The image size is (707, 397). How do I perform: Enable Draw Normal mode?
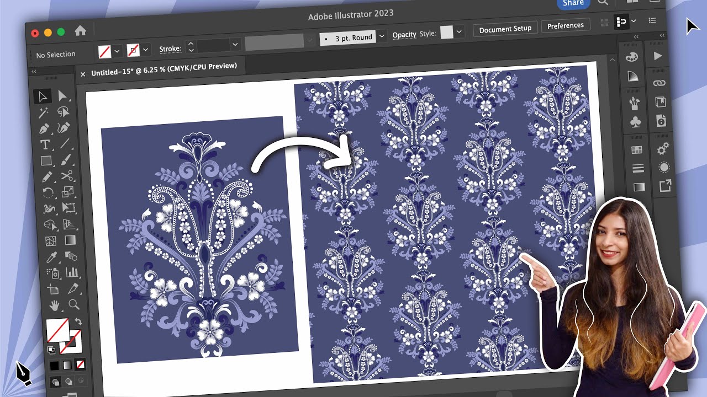(56, 381)
